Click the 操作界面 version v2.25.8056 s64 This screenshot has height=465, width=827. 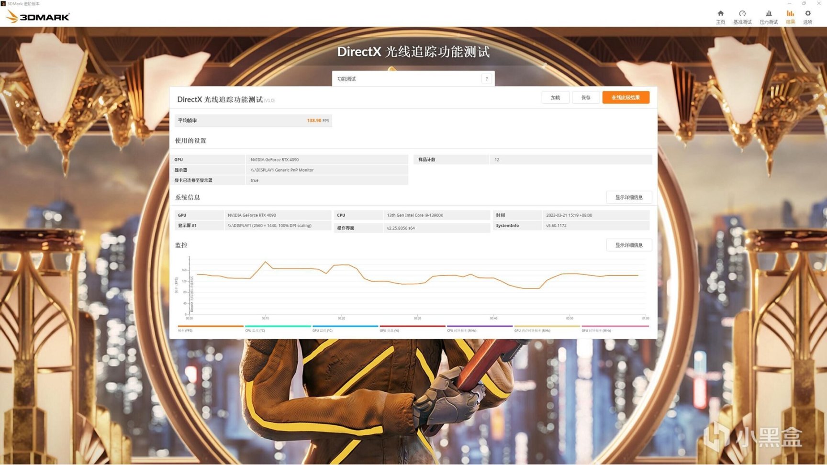point(401,228)
